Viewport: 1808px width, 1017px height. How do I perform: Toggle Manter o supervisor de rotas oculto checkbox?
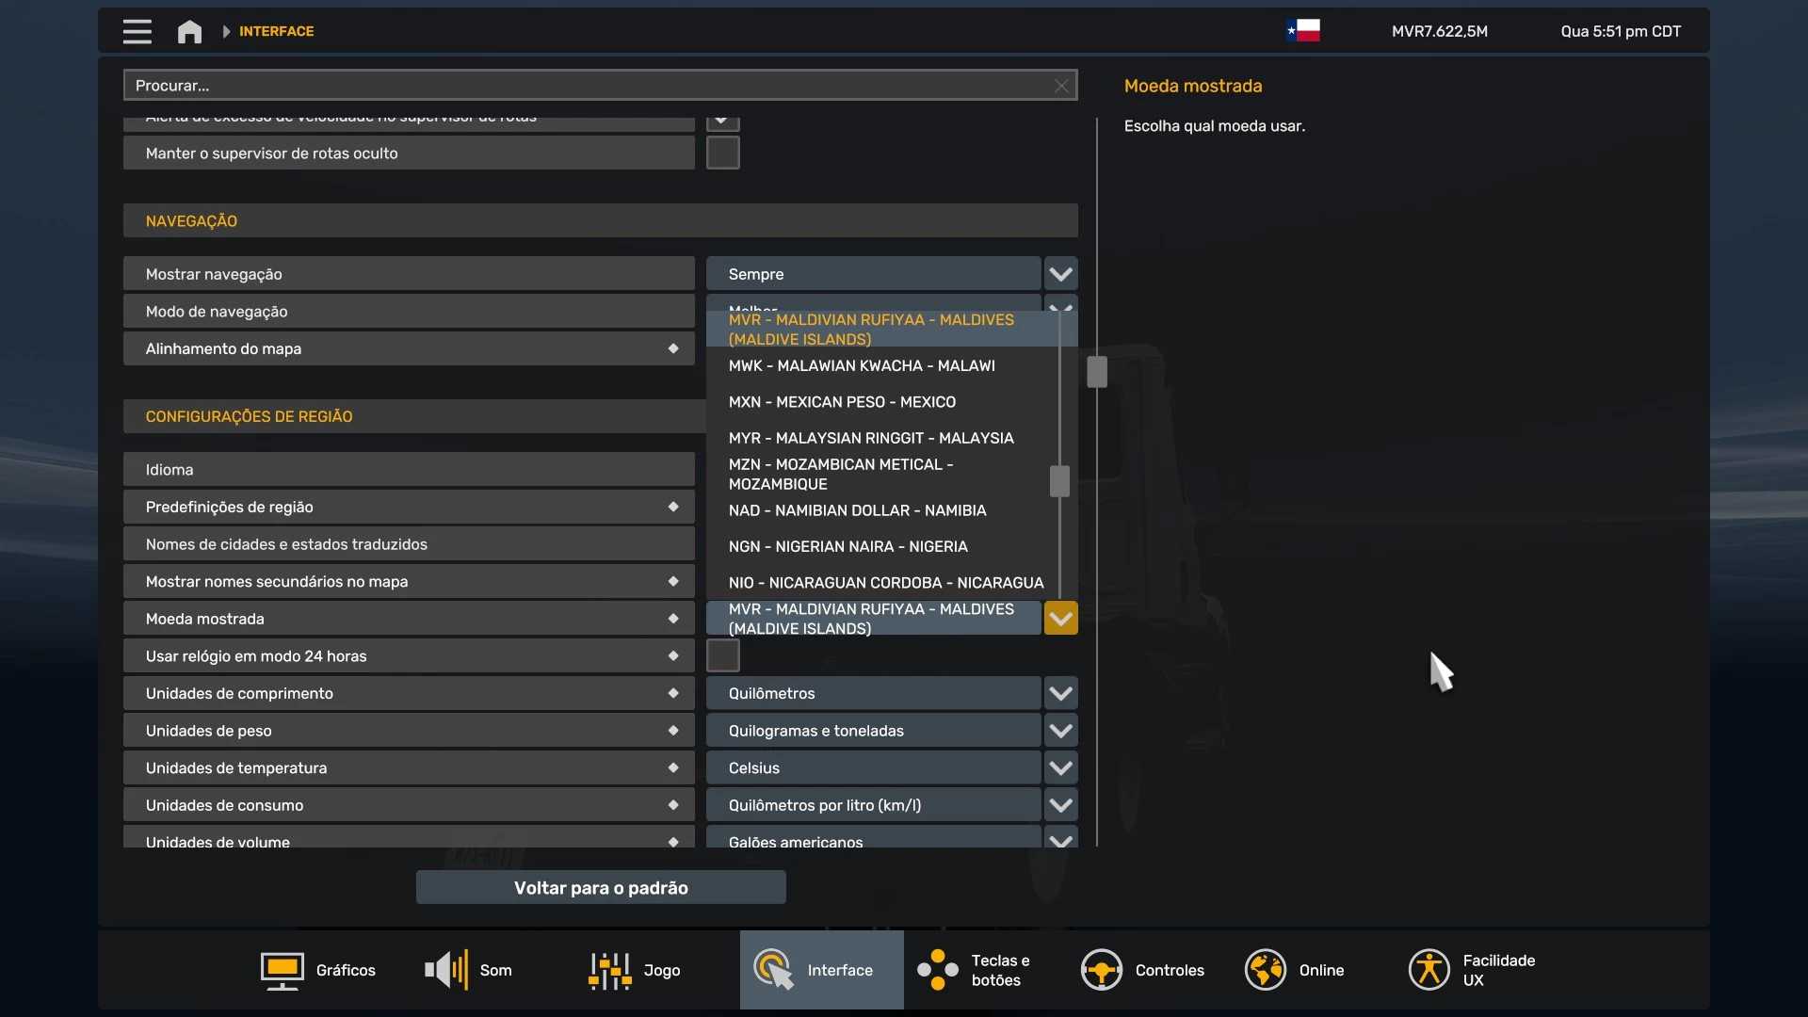tap(722, 153)
